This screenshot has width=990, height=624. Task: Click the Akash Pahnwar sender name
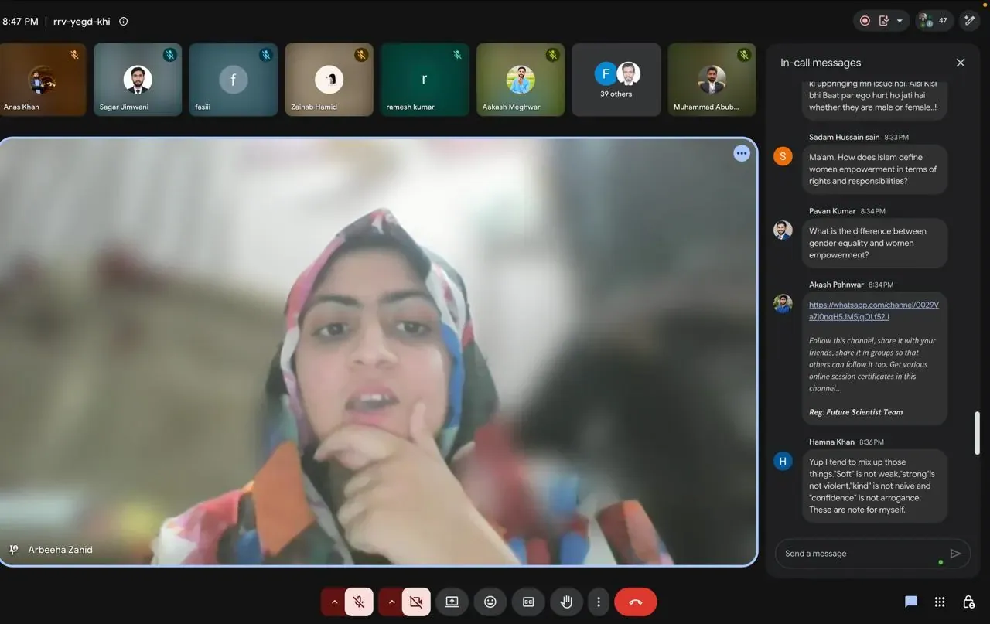pos(837,285)
